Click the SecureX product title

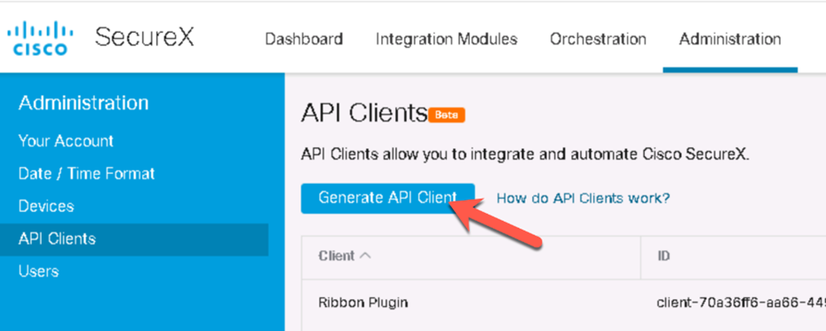point(145,38)
